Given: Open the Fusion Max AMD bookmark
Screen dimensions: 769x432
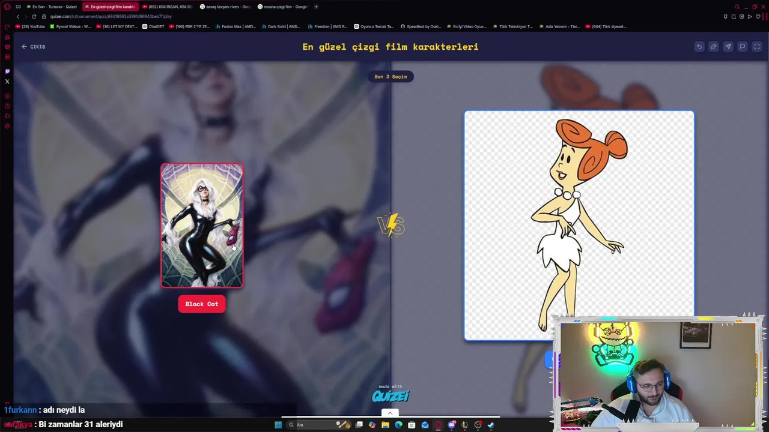Looking at the screenshot, I should point(236,26).
